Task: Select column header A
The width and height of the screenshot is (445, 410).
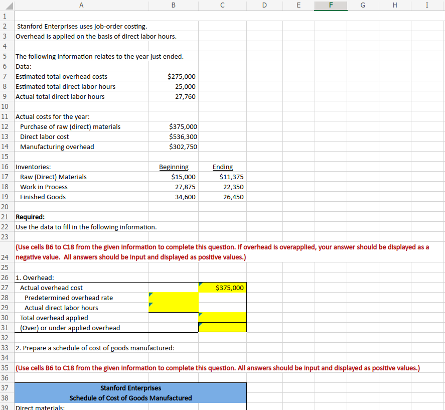Action: tap(81, 5)
